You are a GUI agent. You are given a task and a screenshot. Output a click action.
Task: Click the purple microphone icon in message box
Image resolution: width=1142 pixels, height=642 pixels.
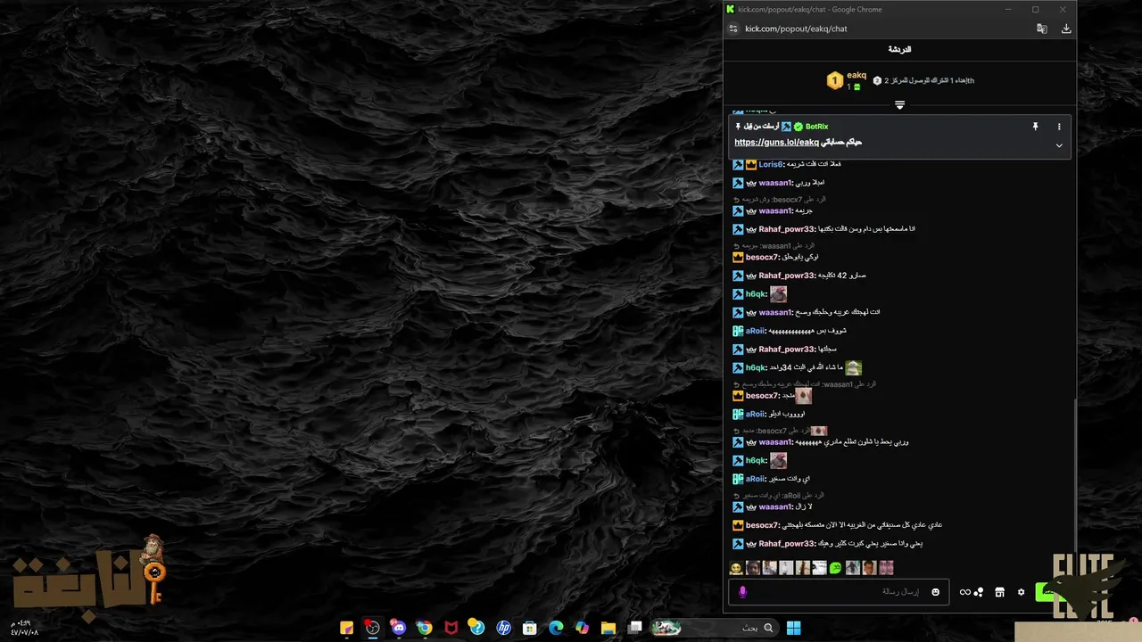pos(742,592)
